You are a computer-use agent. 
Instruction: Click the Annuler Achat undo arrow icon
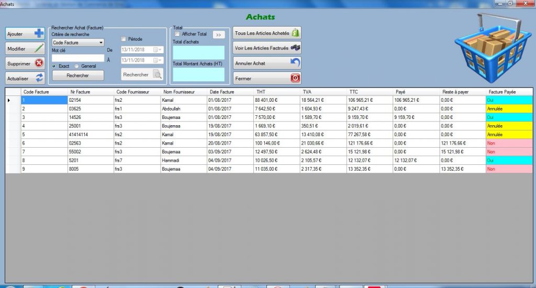pyautogui.click(x=295, y=63)
